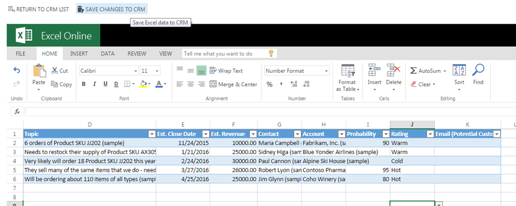Open the Est. Revenue filter dropdown
The width and height of the screenshot is (516, 206).
253,134
